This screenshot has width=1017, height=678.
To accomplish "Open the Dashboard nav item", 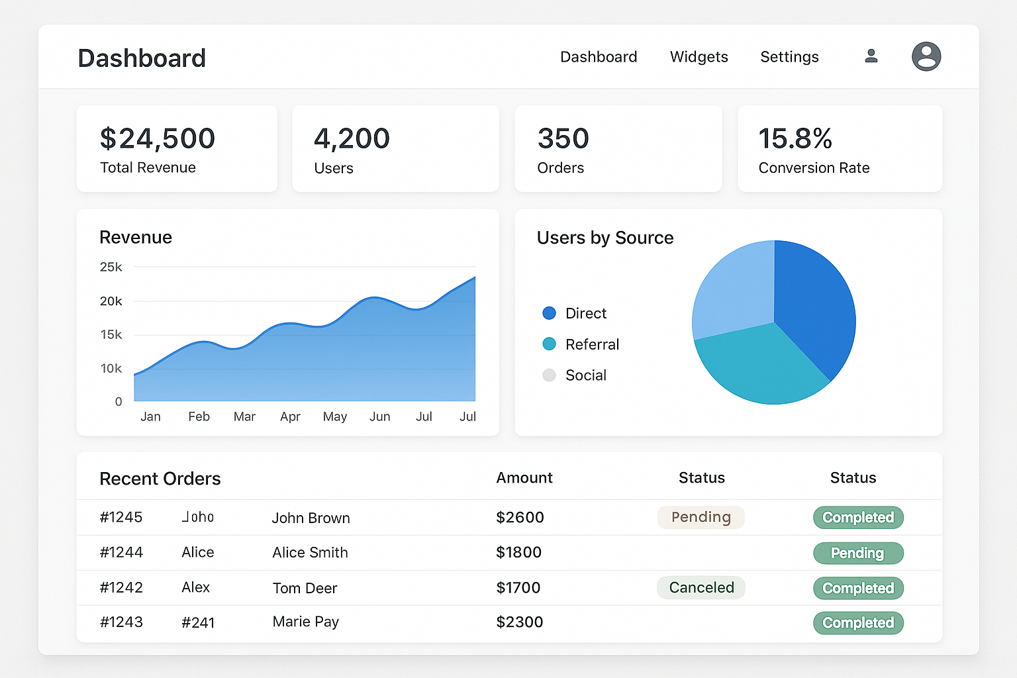I will 599,57.
